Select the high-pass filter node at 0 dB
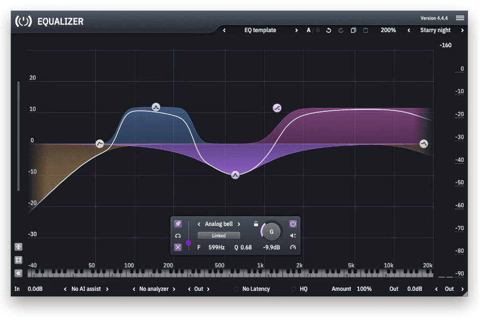 (x=99, y=143)
